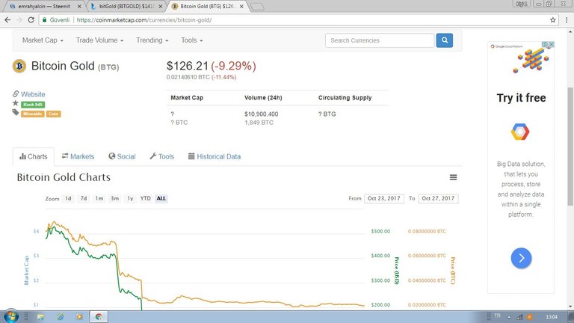This screenshot has height=323, width=574.
Task: Open ad info icon in advertisement
Action: pyautogui.click(x=545, y=44)
